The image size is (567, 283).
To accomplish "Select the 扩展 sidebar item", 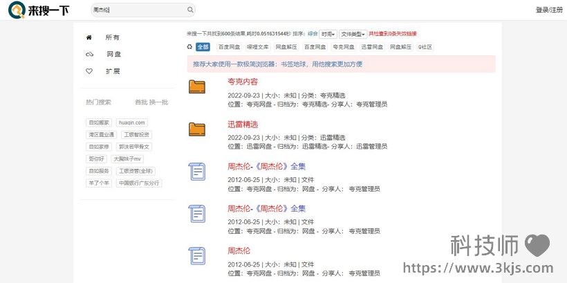I will tap(113, 71).
